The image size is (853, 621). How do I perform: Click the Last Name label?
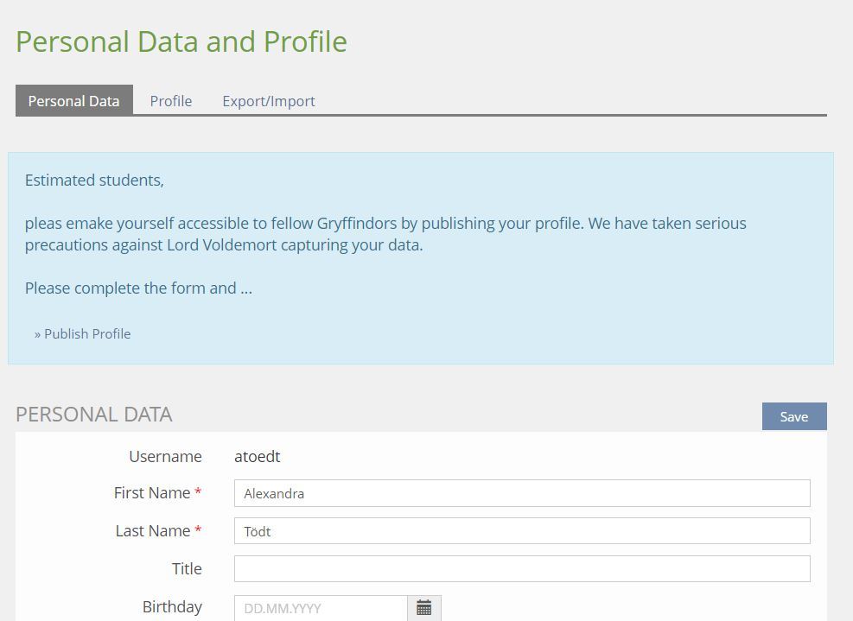tap(152, 531)
